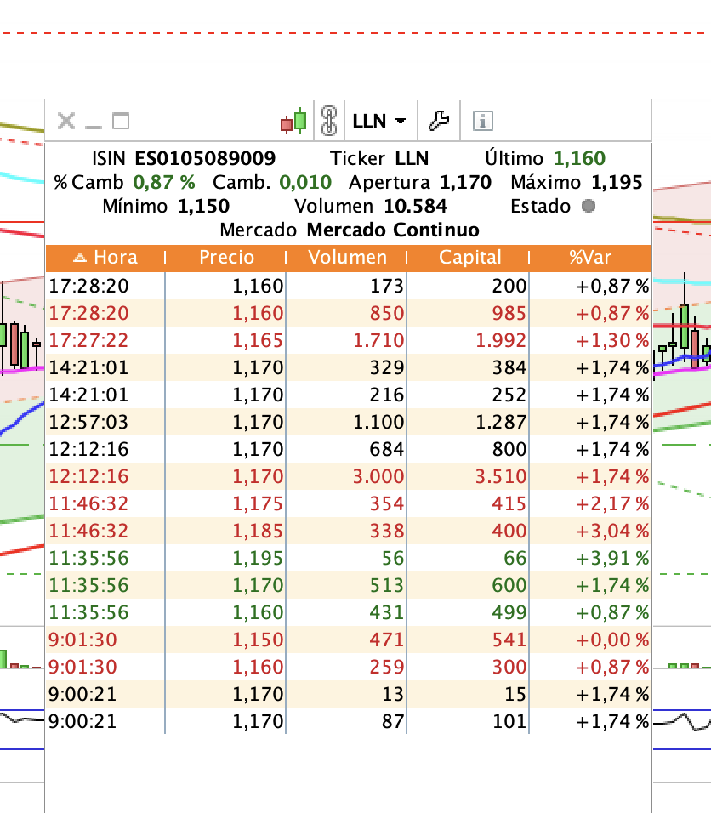This screenshot has height=813, width=711.
Task: Click the Mercado Continuo market label
Action: tap(392, 230)
